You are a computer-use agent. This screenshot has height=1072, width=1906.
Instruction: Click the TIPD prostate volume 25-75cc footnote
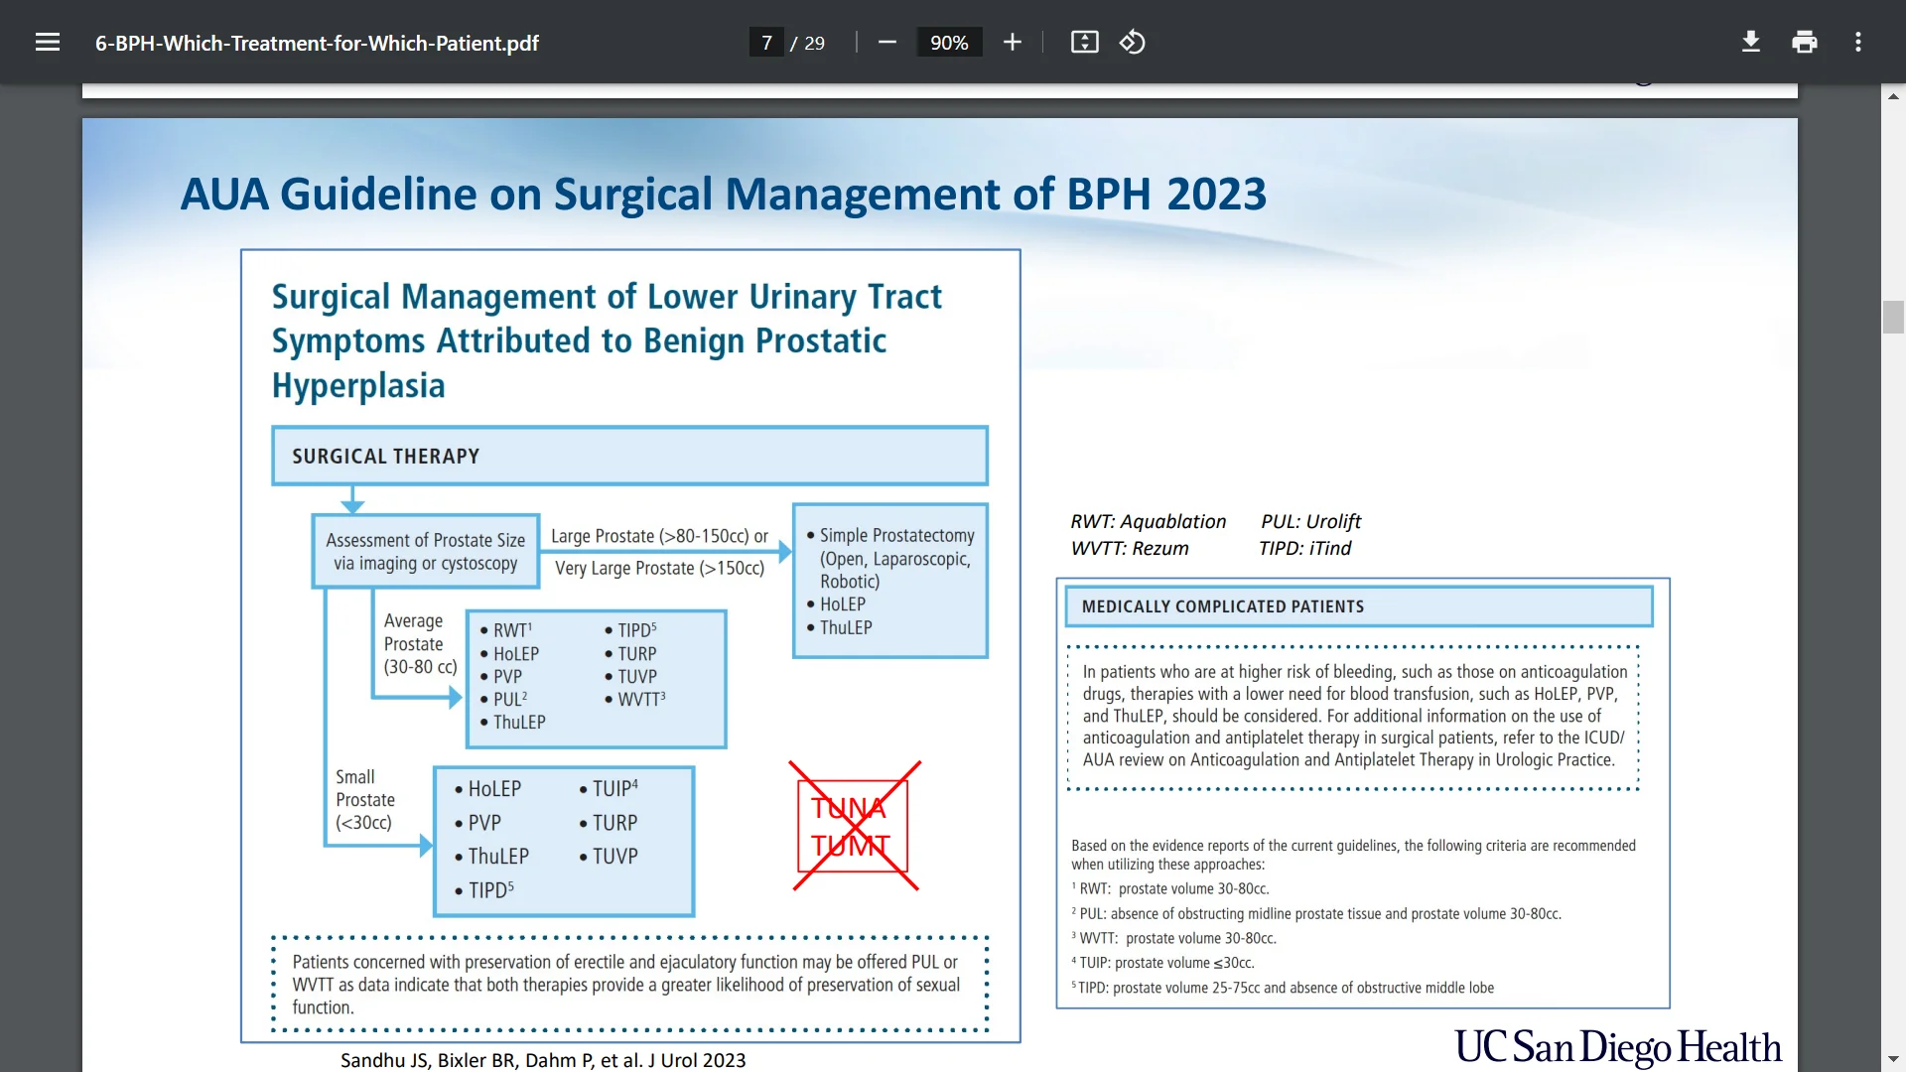pos(1283,988)
